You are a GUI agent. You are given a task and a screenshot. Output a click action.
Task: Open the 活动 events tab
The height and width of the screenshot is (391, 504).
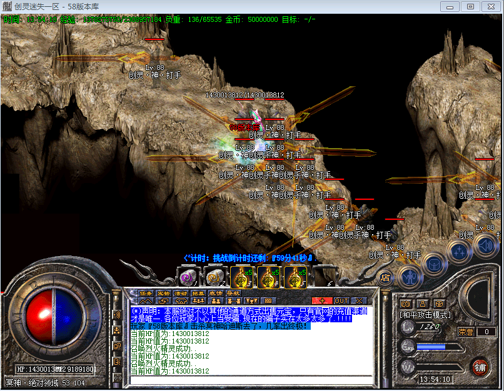tap(181, 293)
